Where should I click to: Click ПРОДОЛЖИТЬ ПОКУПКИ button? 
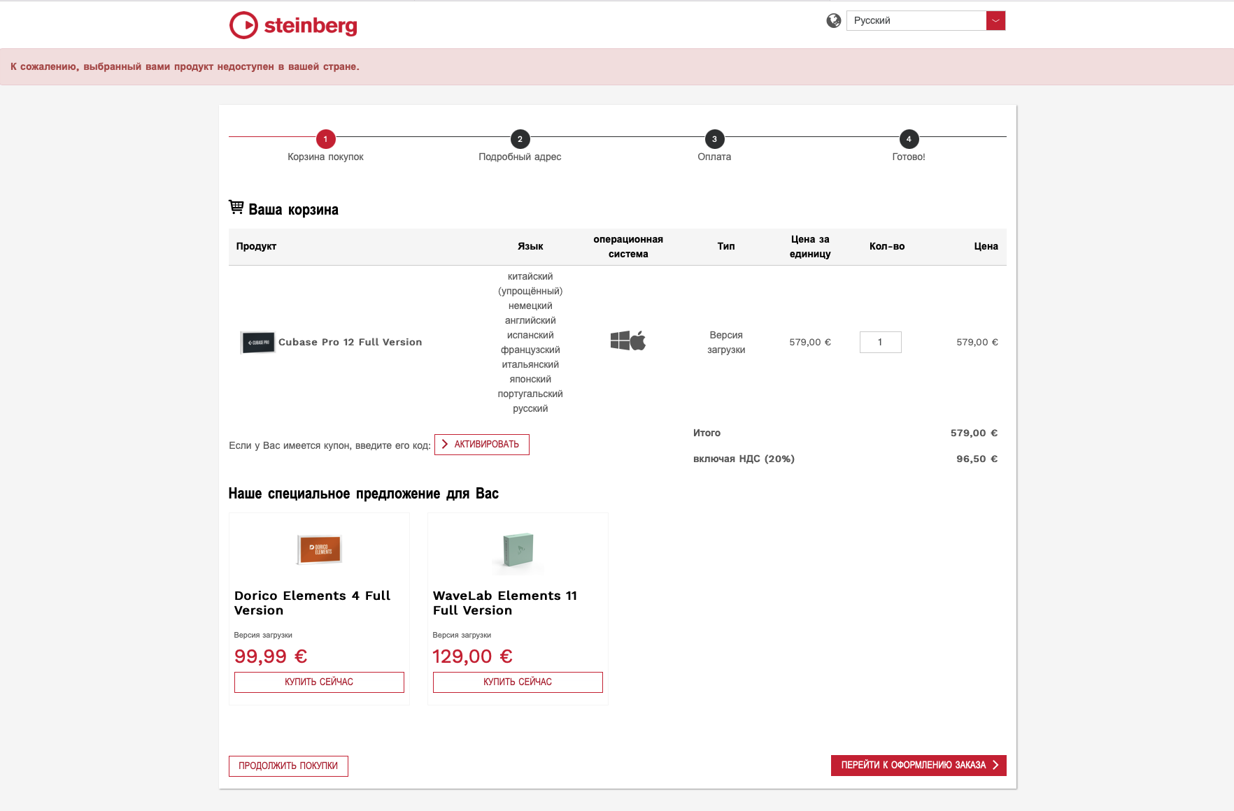pos(288,766)
